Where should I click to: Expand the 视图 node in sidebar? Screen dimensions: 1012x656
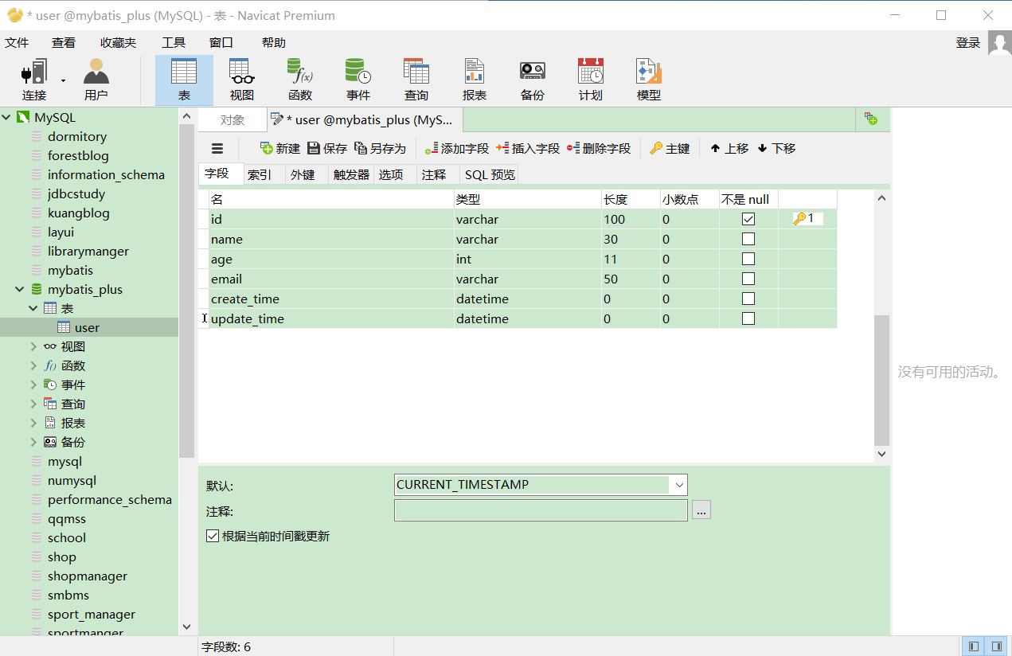click(33, 346)
